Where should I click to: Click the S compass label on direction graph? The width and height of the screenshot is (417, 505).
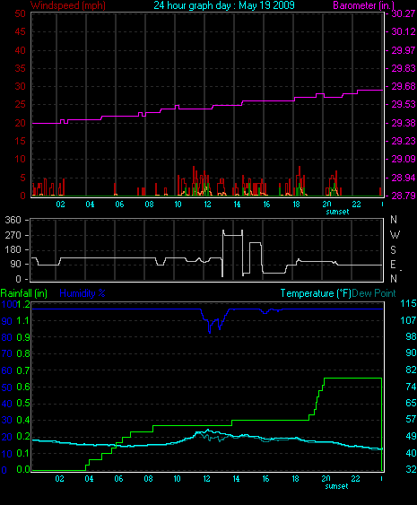(x=393, y=250)
